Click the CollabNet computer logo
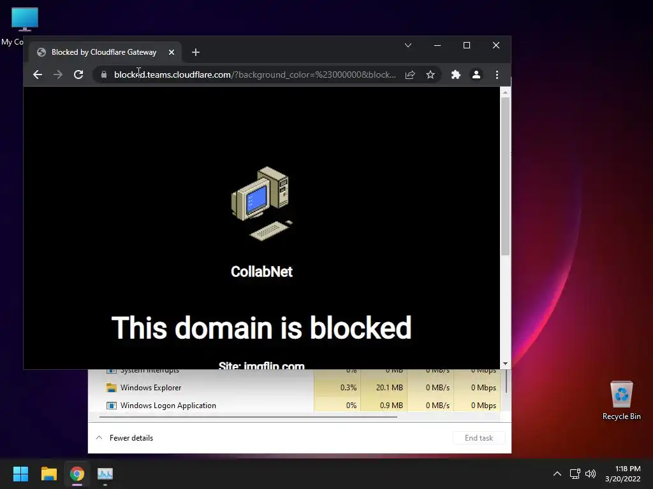Viewport: 653px width, 489px height. 262,204
